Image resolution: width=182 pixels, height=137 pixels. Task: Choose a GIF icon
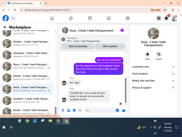pyautogui.click(x=80, y=110)
